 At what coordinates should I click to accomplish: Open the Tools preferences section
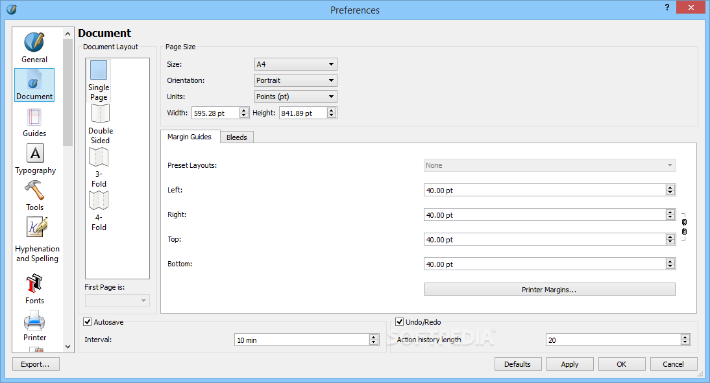[34, 196]
